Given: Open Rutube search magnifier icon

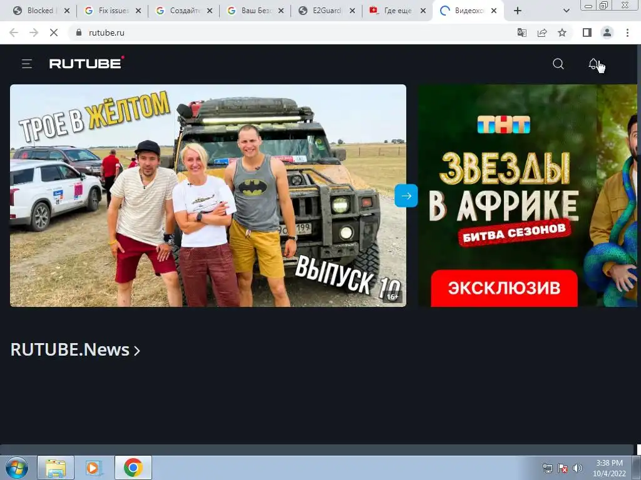Looking at the screenshot, I should pos(558,64).
